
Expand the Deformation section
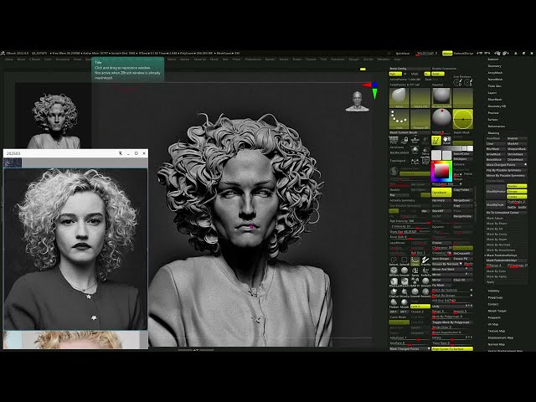[x=497, y=126]
